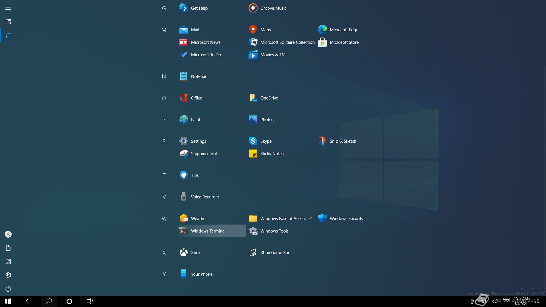Open Snipping Tool
Screen dimensions: 546x307
click(x=211, y=153)
